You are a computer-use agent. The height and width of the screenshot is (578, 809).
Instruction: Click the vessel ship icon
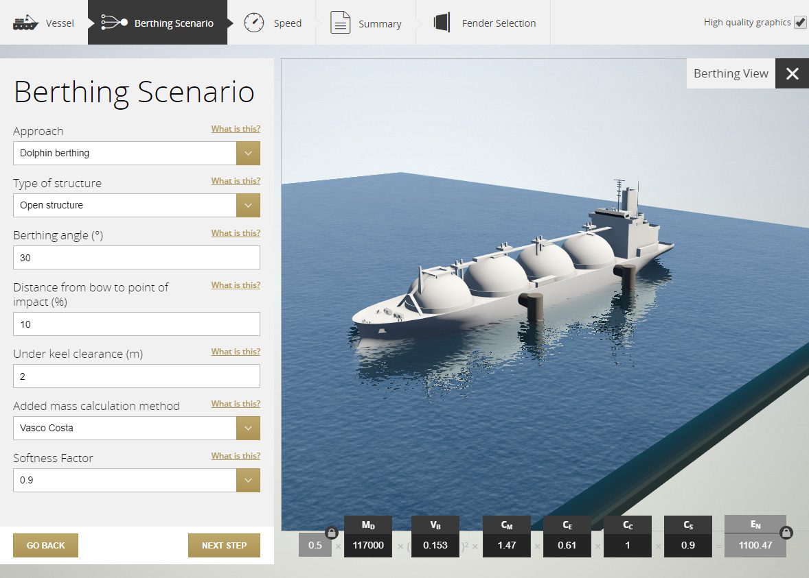click(x=25, y=23)
